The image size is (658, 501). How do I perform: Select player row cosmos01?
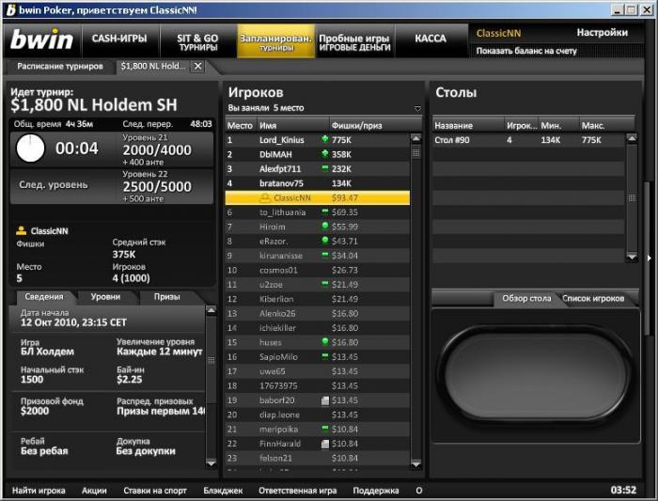[x=318, y=270]
